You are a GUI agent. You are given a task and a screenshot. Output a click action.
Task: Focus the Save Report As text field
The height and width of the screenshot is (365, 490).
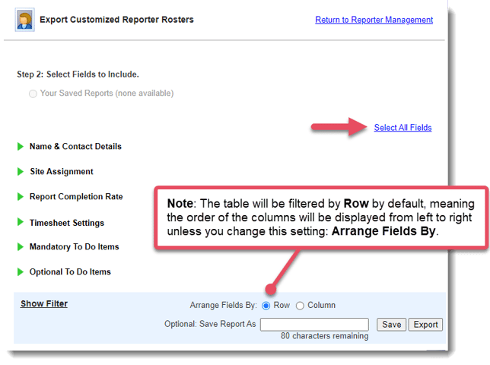point(314,325)
